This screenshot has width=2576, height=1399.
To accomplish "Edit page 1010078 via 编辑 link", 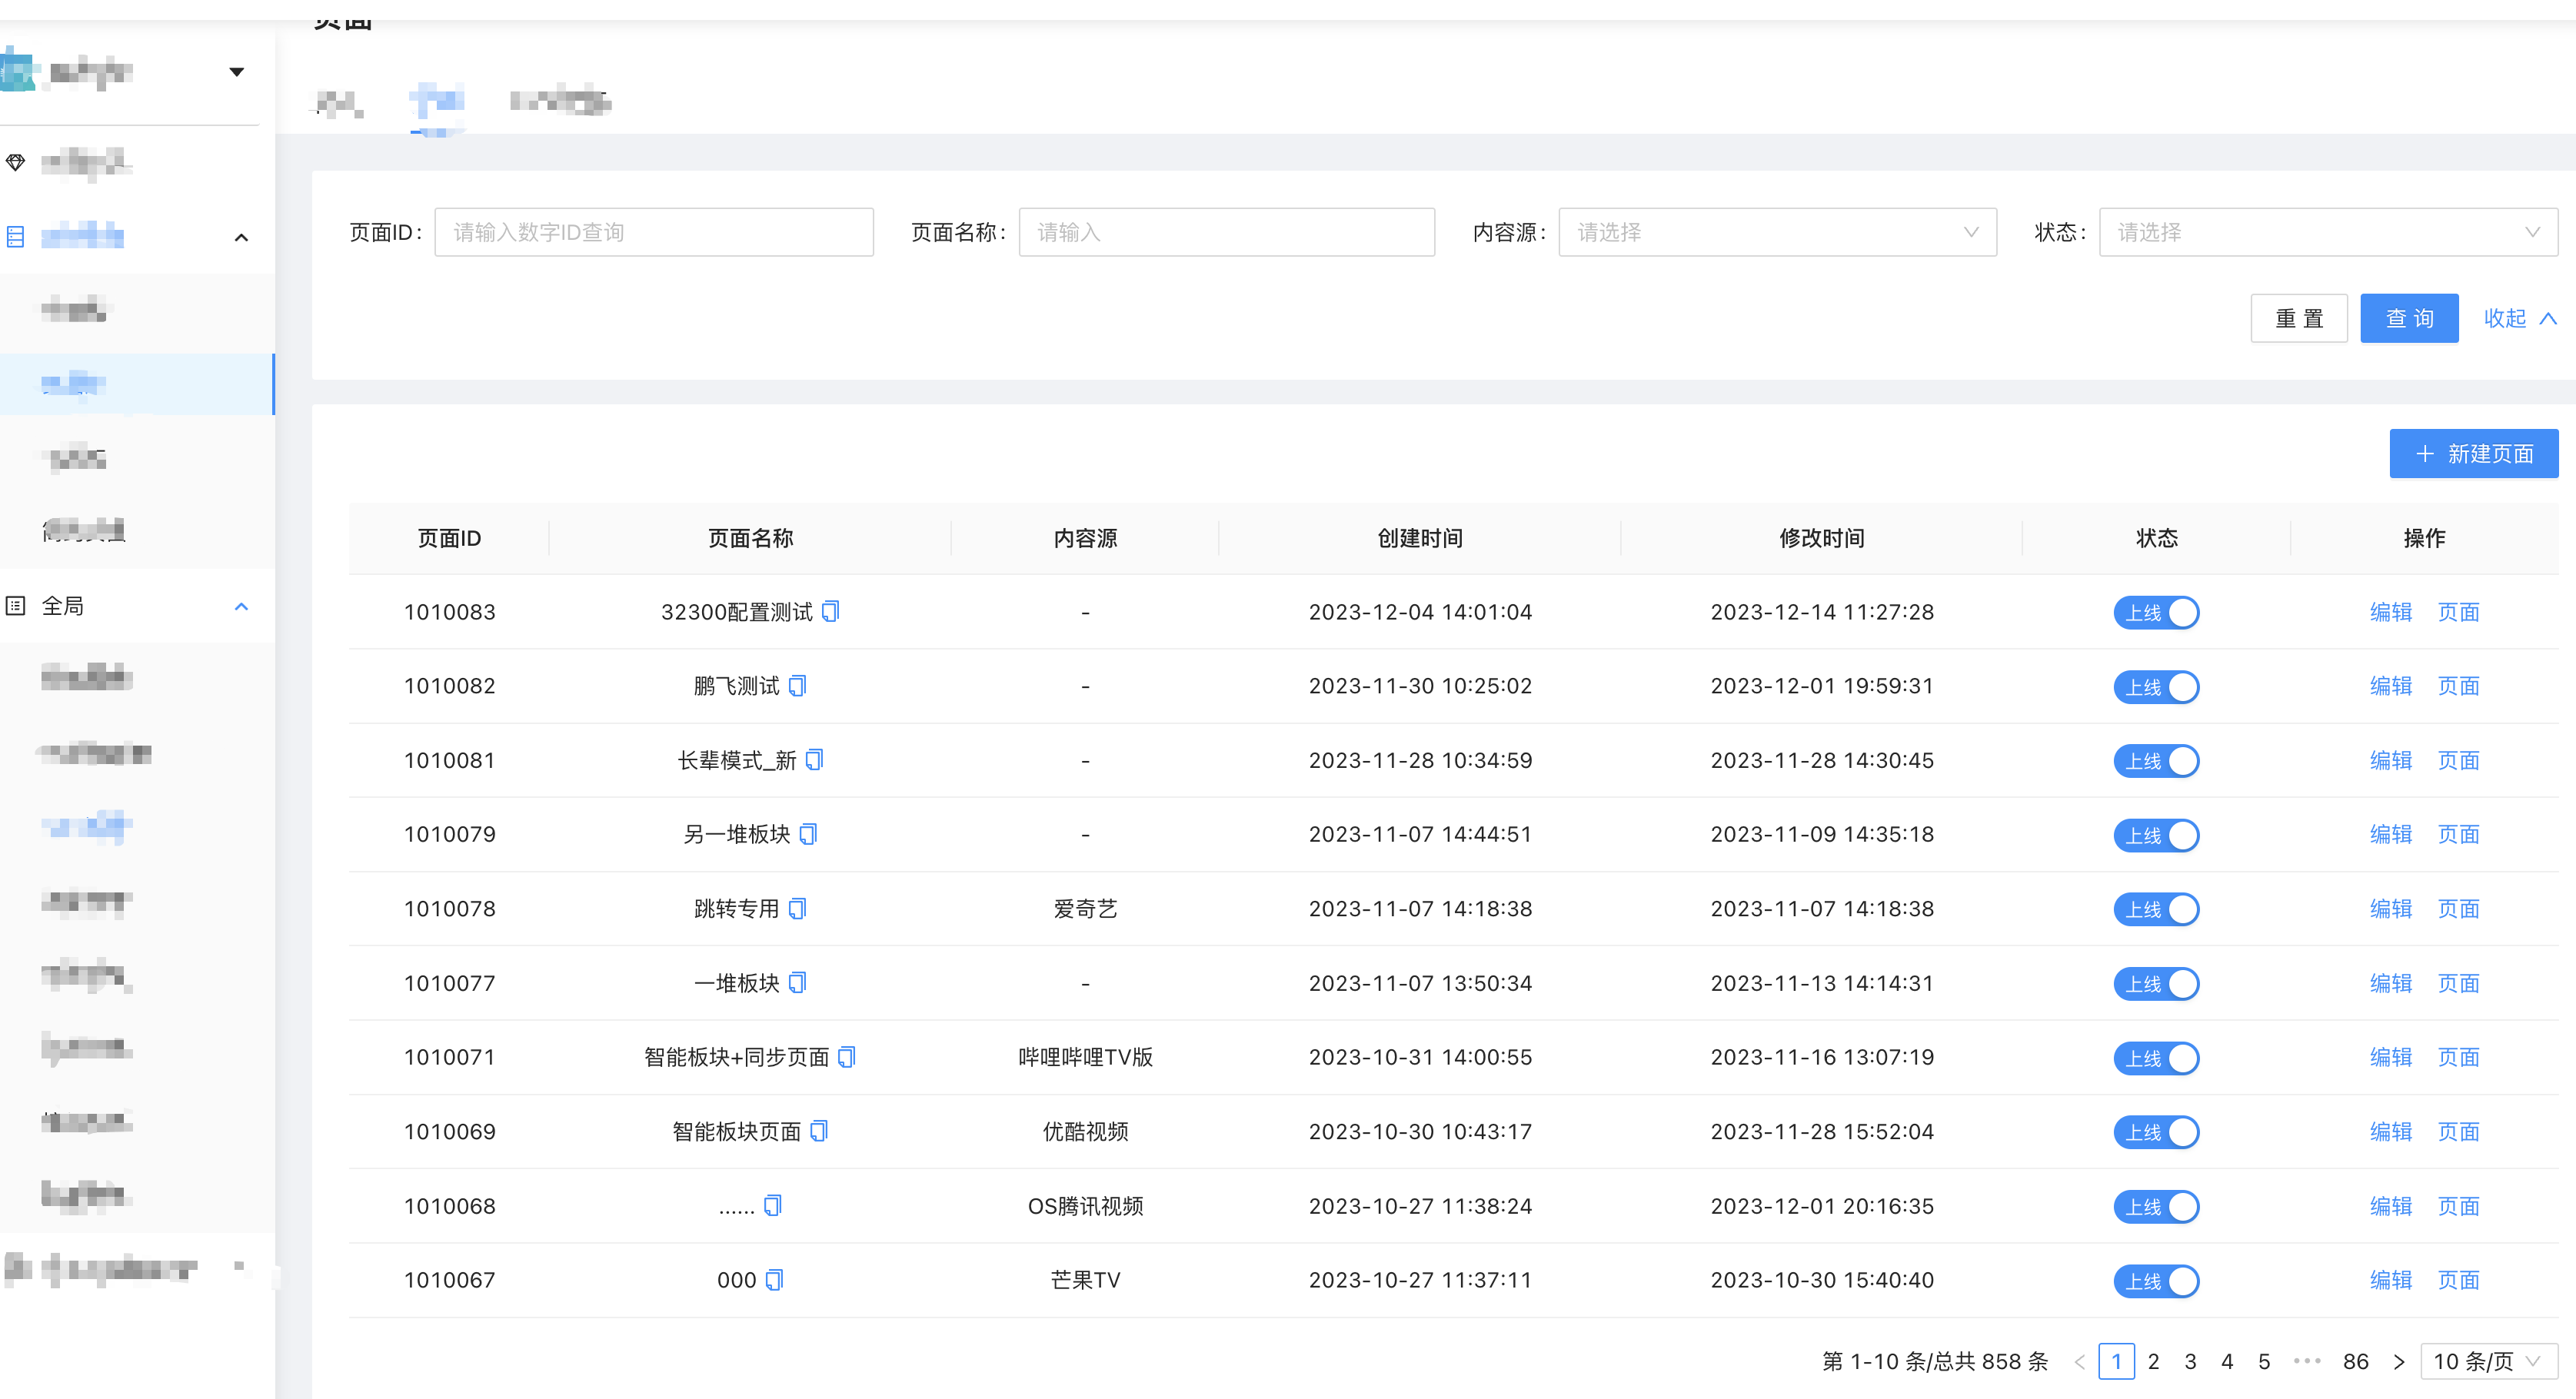I will point(2390,908).
